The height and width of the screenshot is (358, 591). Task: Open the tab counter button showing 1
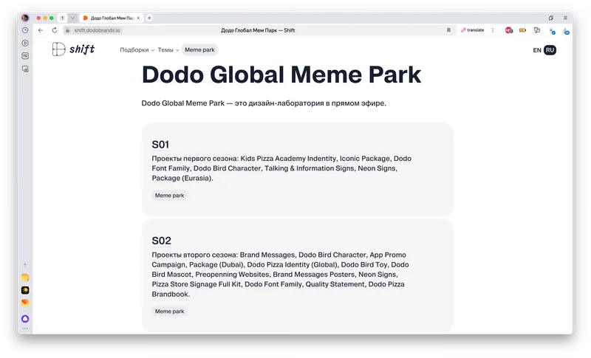(63, 18)
